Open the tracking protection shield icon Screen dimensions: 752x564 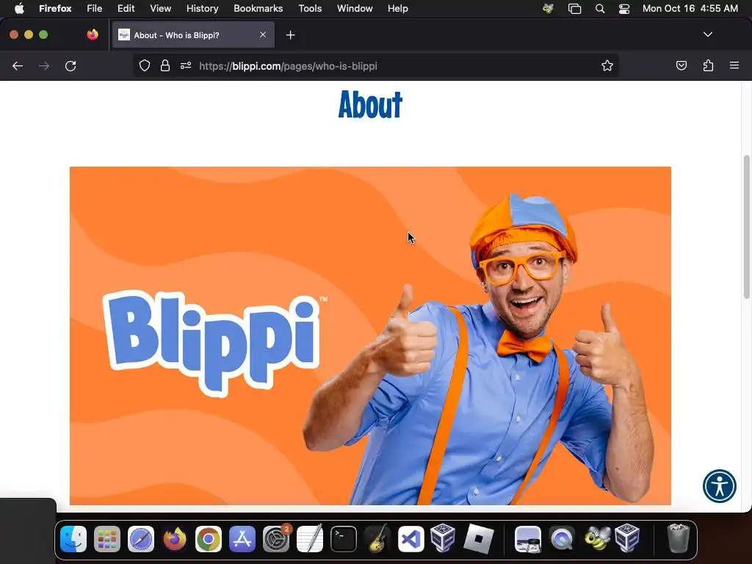click(145, 65)
